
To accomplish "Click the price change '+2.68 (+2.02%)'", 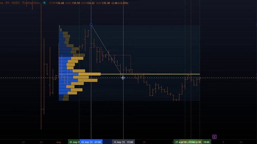I will point(120,3).
